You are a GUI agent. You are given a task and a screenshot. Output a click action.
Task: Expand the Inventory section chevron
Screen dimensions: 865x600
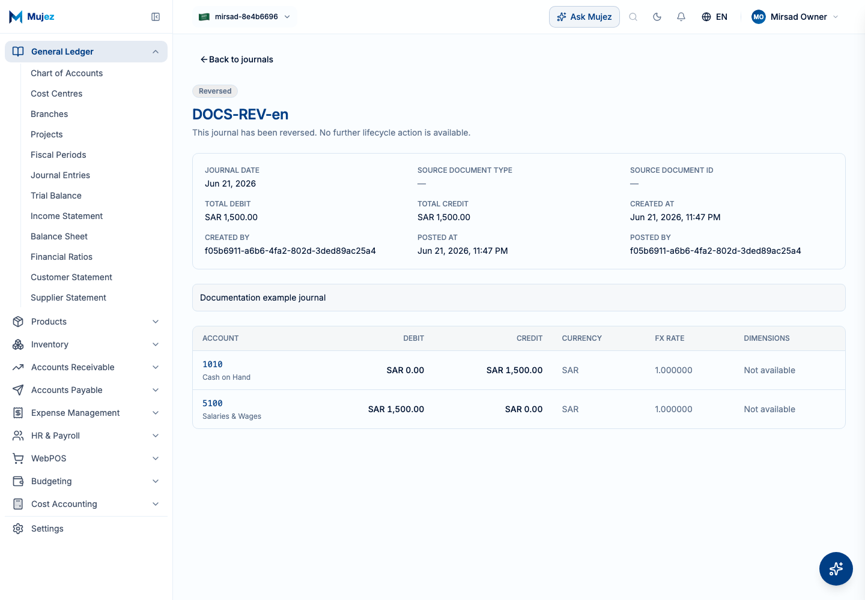[156, 344]
